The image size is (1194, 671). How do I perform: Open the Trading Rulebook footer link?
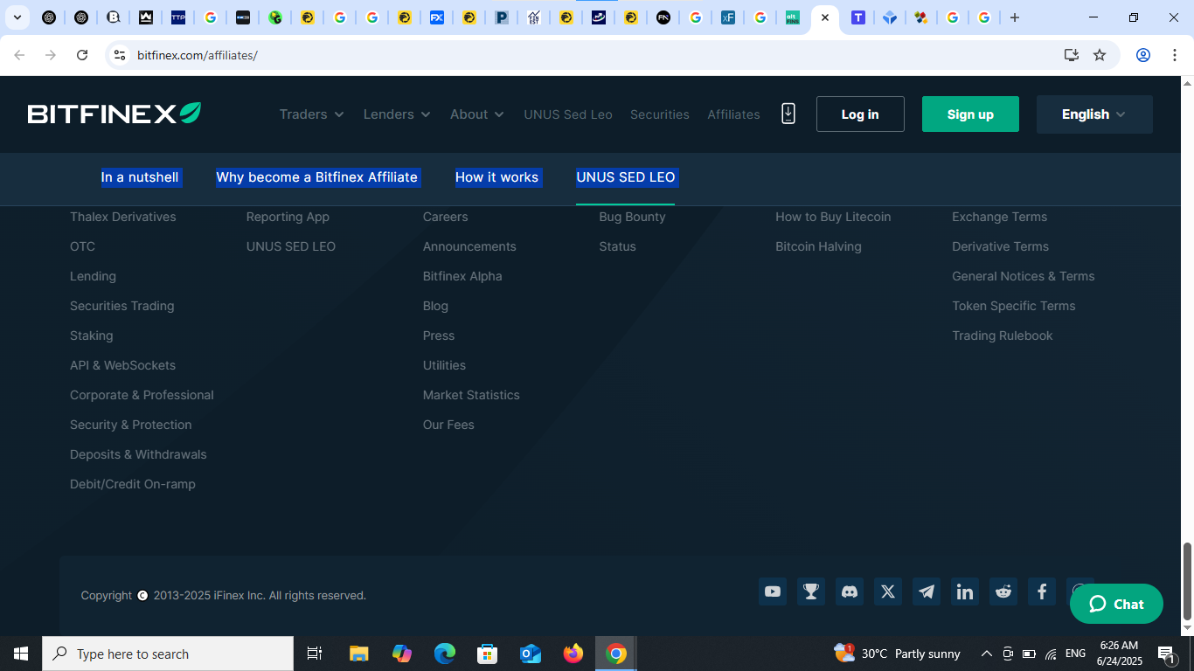(1003, 335)
